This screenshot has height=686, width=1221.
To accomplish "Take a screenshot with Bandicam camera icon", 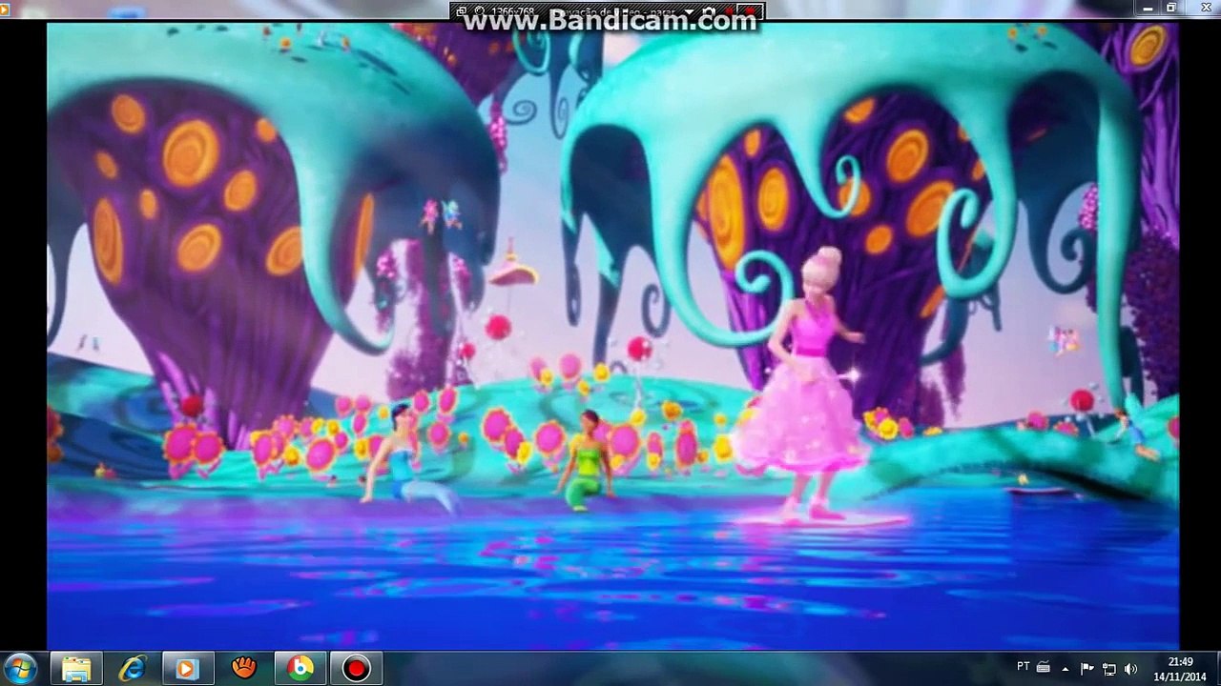I will tap(709, 12).
